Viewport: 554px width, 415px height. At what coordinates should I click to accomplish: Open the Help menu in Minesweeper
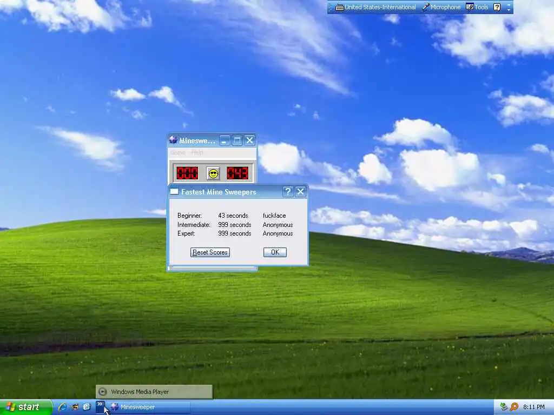[x=197, y=152]
